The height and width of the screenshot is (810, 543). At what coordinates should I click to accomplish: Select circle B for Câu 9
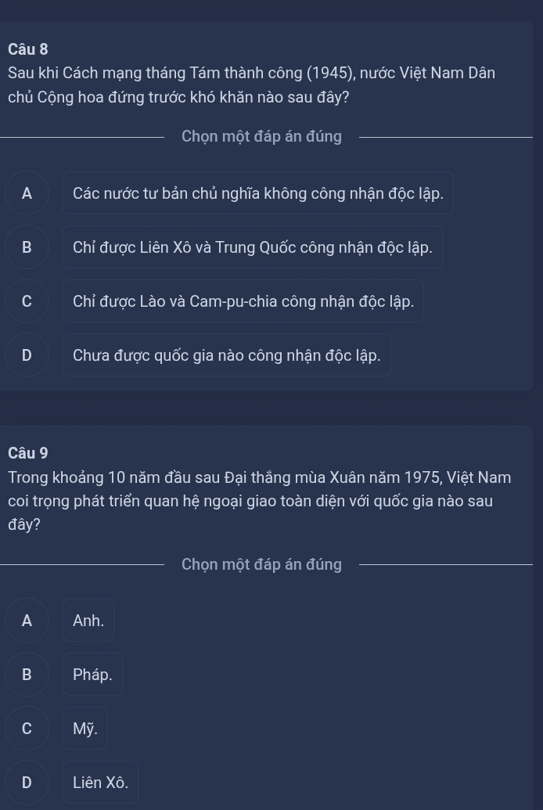[x=27, y=675]
